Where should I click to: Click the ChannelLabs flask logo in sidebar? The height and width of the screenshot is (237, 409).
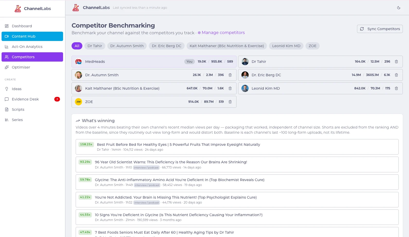pyautogui.click(x=18, y=9)
